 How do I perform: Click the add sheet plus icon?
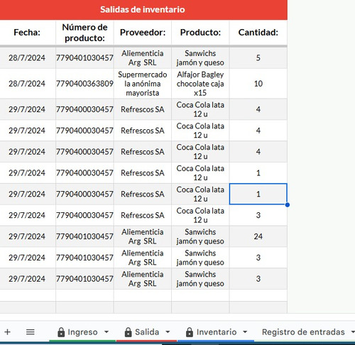tap(7, 332)
